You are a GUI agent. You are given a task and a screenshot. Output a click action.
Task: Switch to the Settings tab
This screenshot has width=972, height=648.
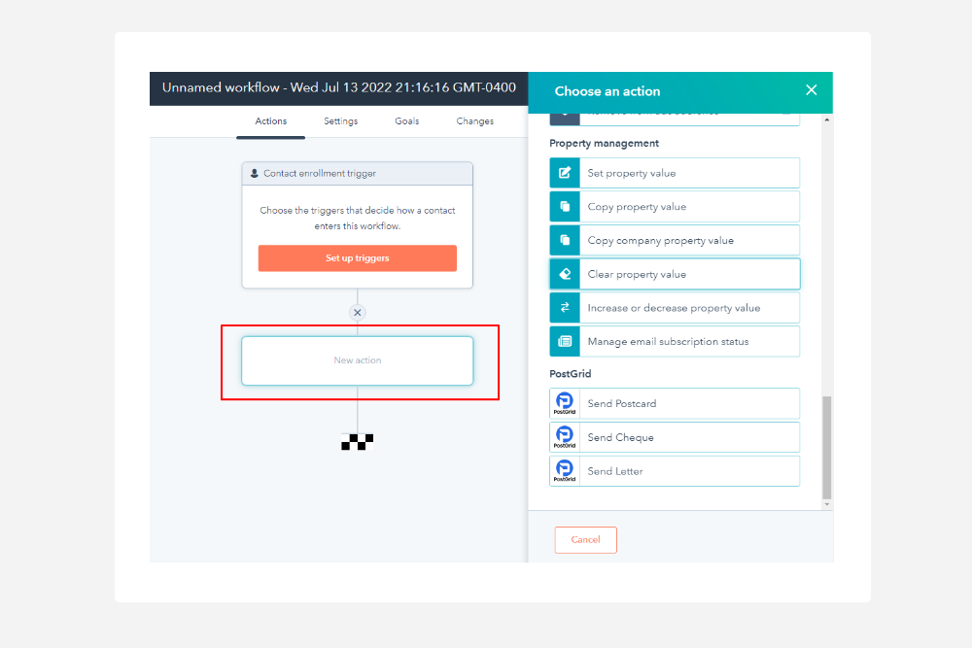click(340, 121)
